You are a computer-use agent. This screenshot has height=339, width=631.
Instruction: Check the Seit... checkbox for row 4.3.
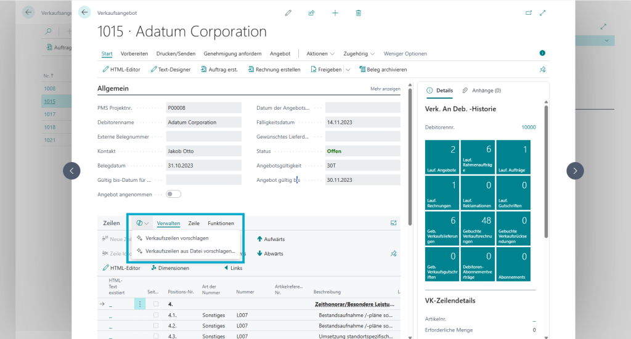pos(156,336)
